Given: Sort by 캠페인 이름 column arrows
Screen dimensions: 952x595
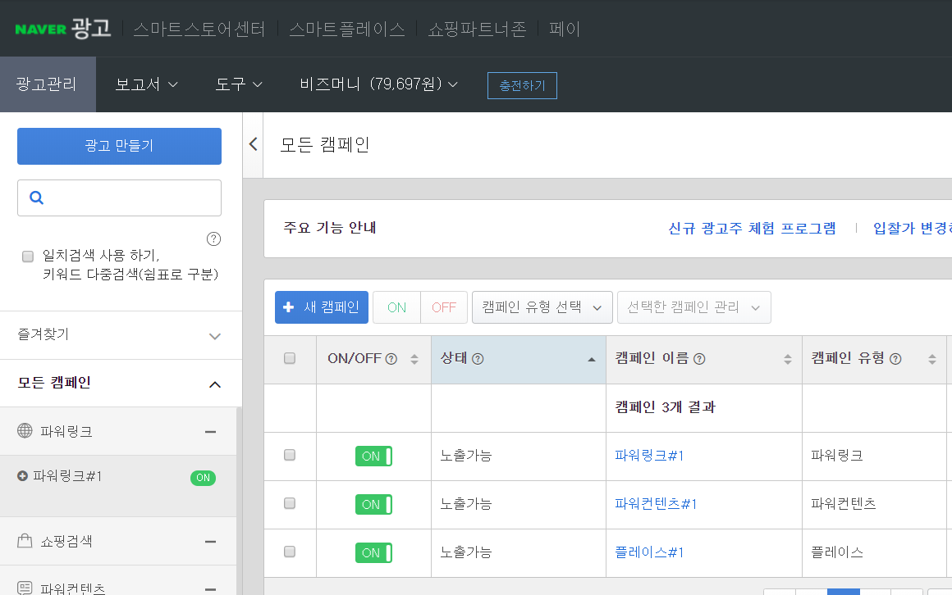Looking at the screenshot, I should 788,359.
